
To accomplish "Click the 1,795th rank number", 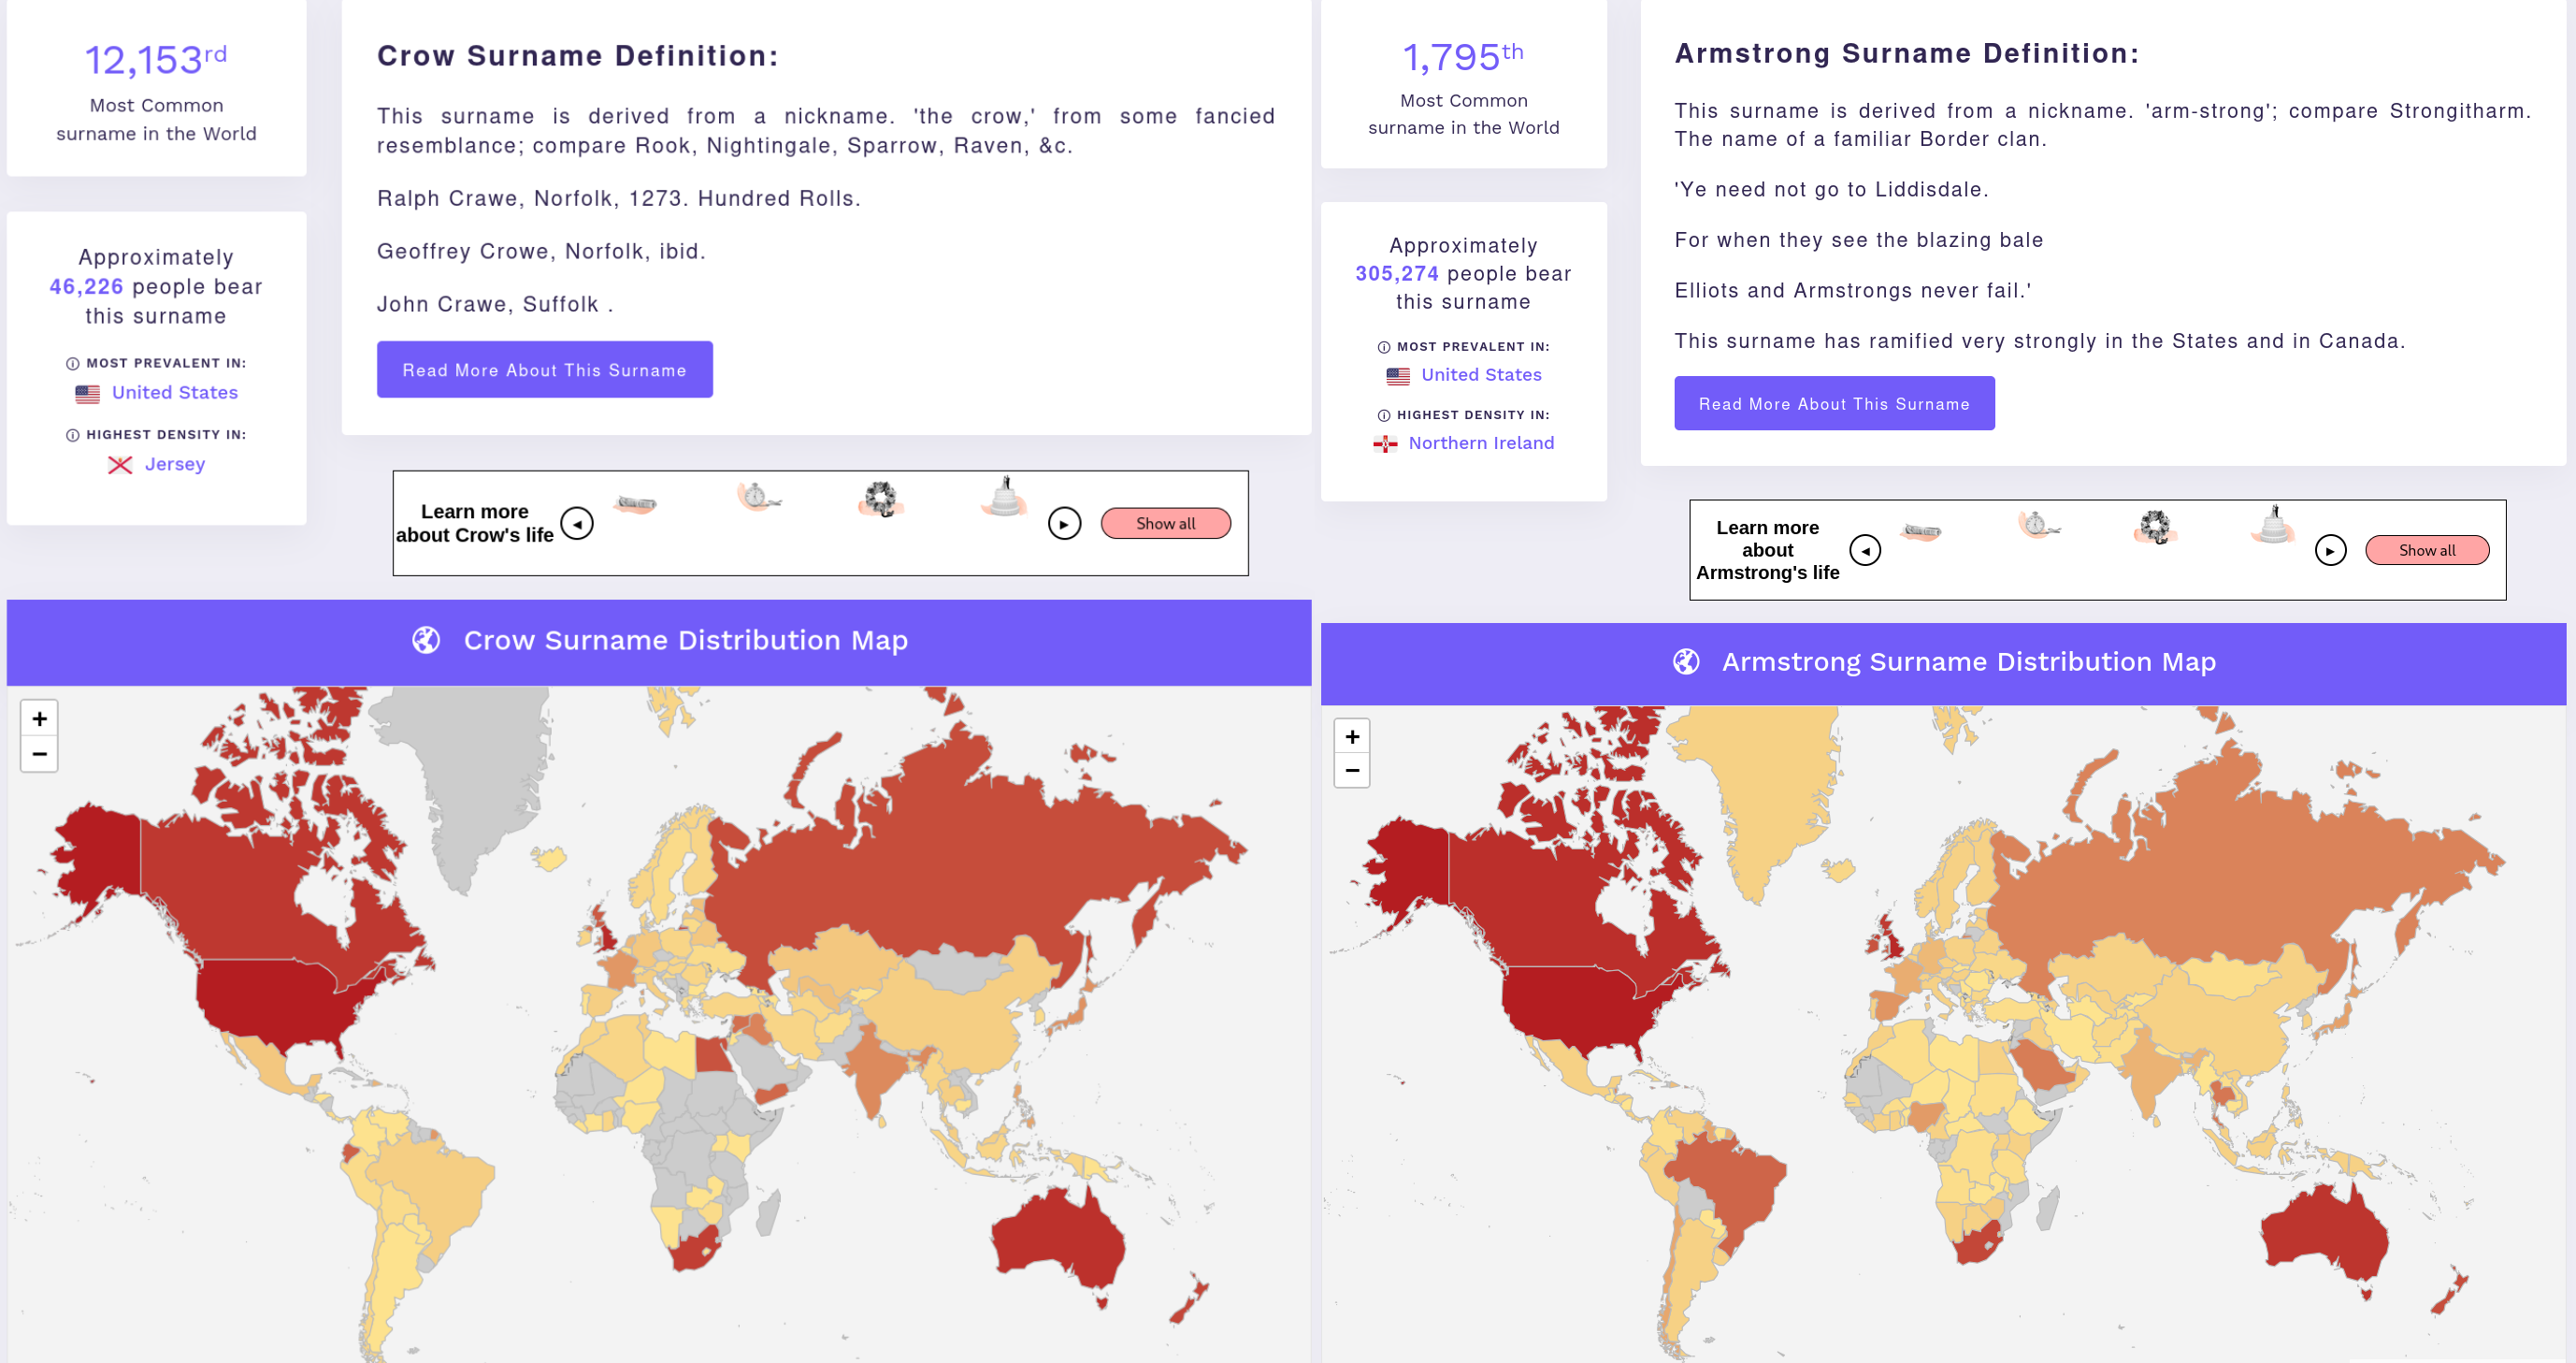I will [1463, 56].
